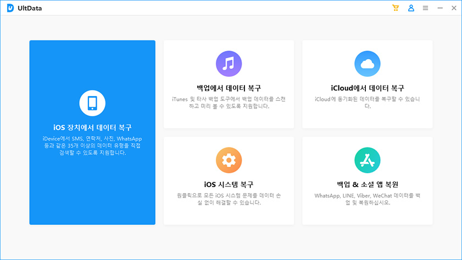
Task: Select 'iOS 시스템 복구' heading
Action: coord(229,184)
